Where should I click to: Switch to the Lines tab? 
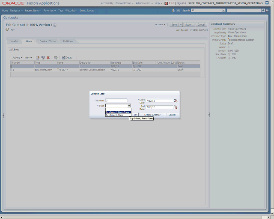coord(29,41)
